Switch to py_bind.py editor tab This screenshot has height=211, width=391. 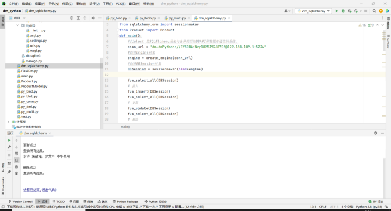(x=118, y=18)
